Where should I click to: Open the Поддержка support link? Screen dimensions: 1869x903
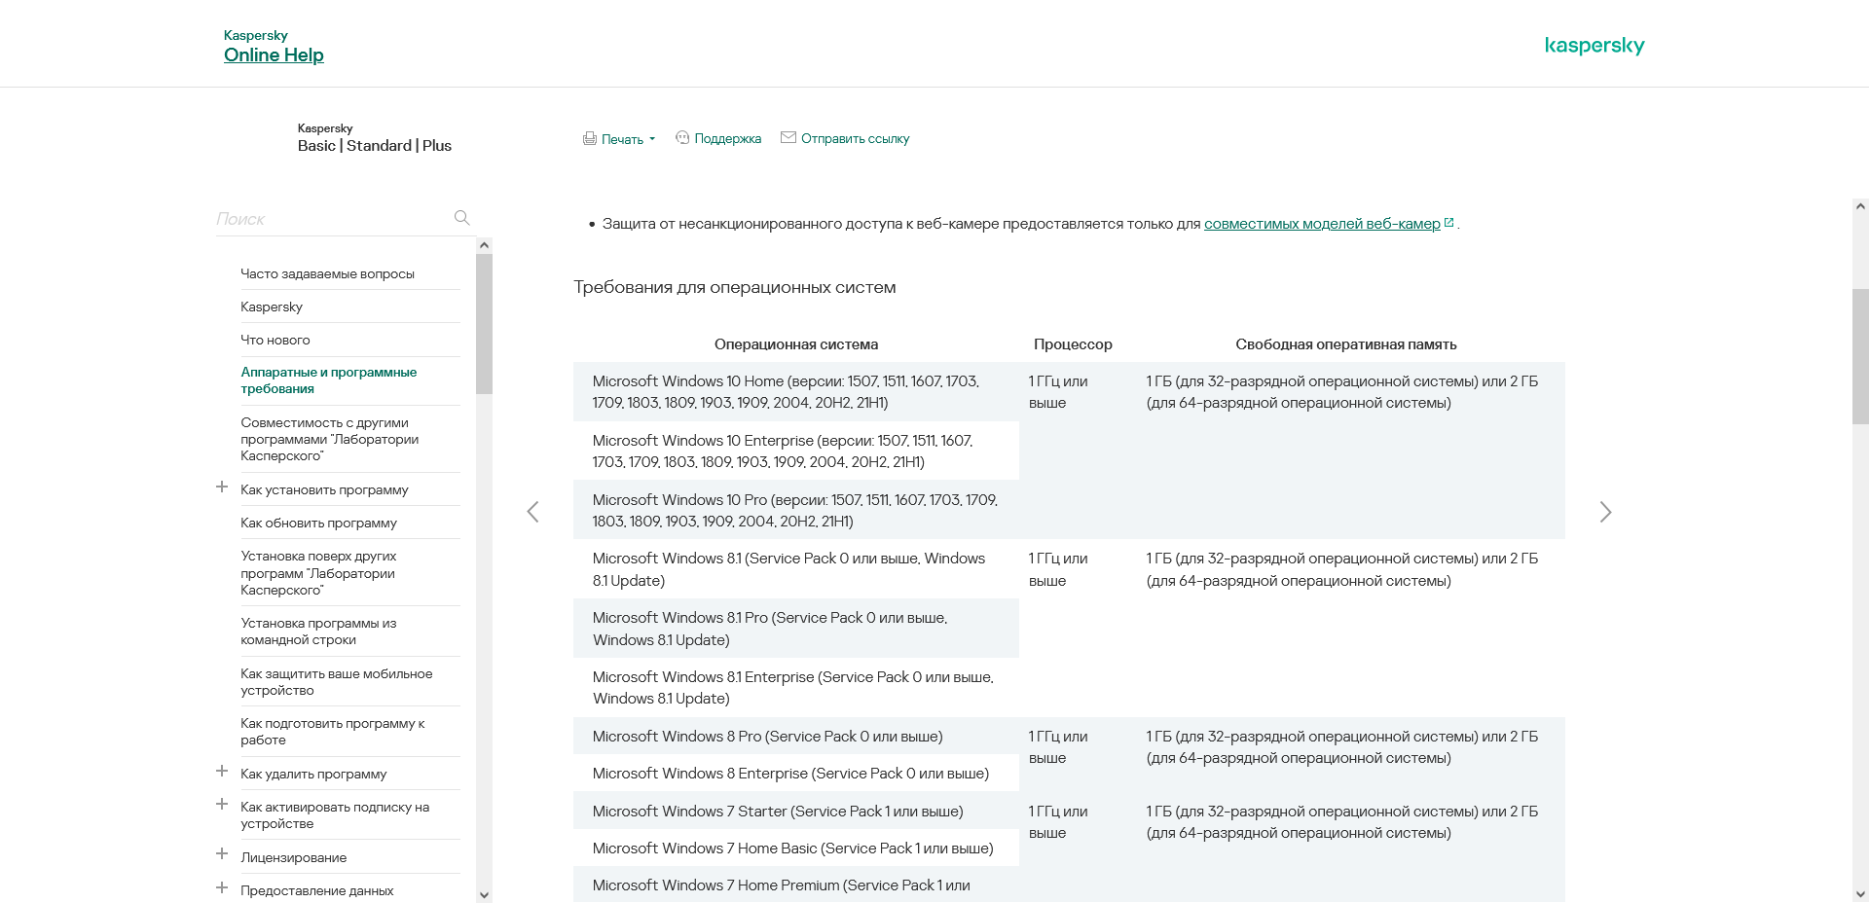point(727,139)
